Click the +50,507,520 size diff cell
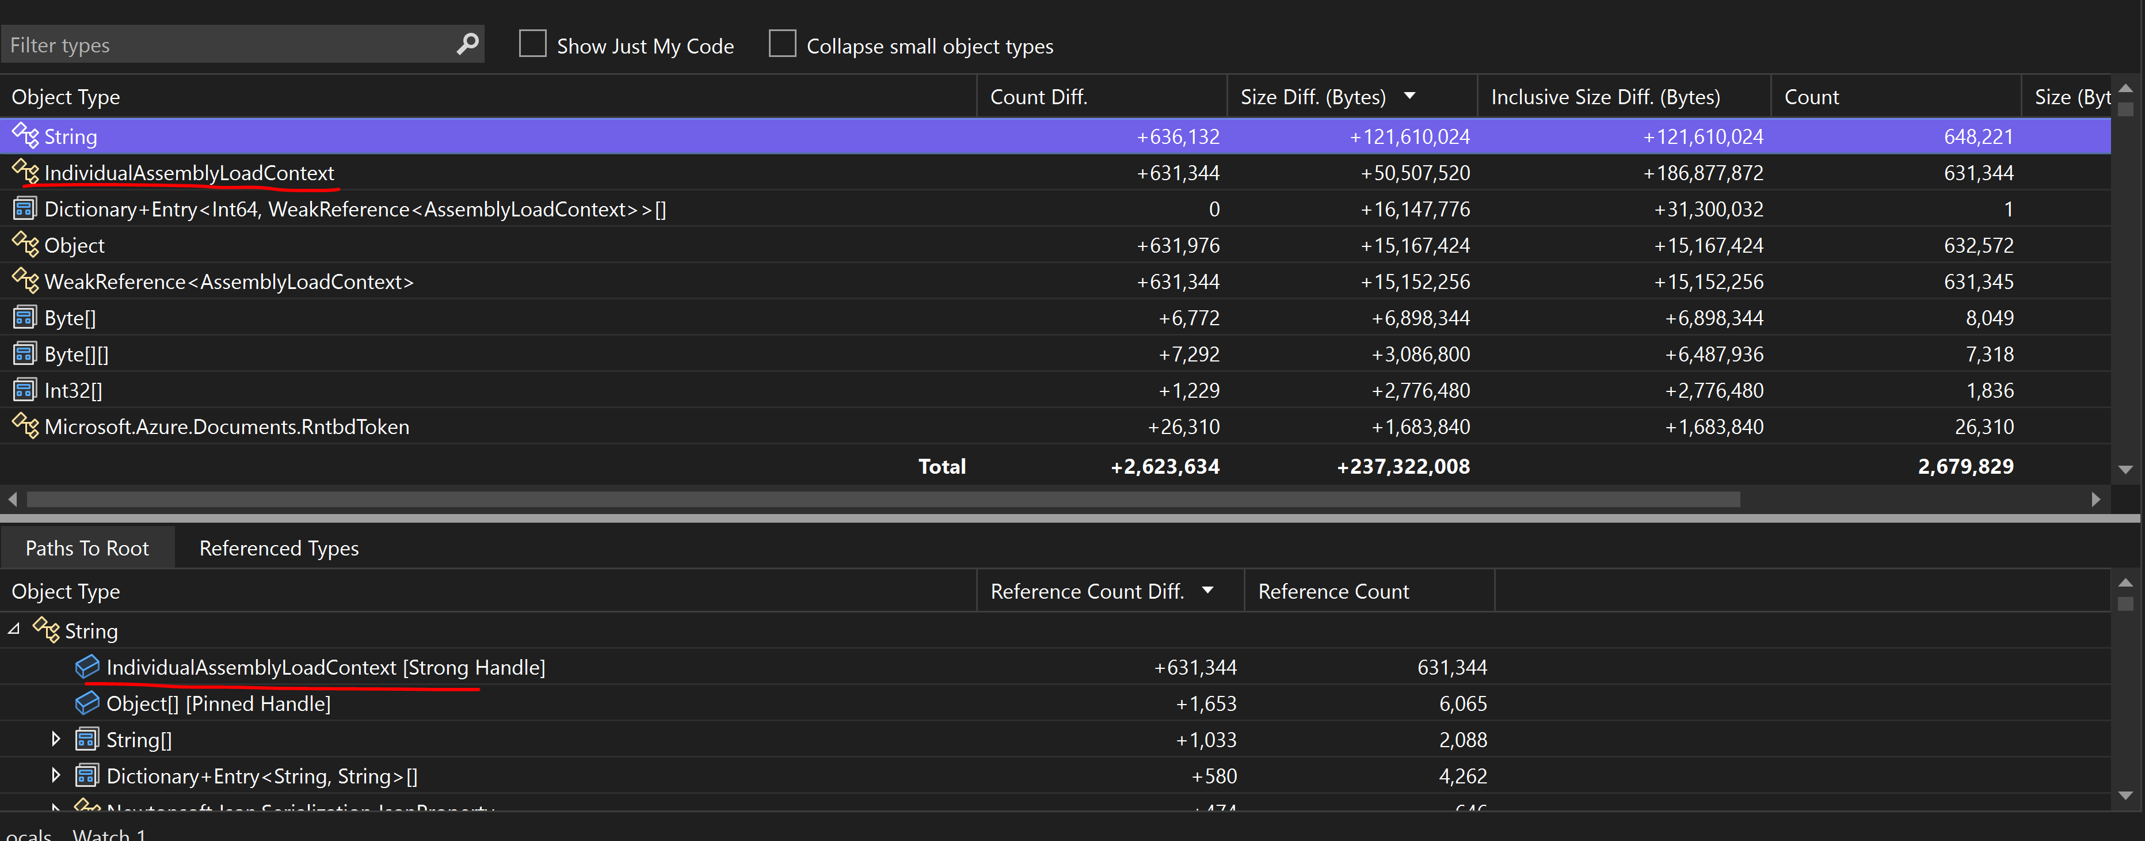The width and height of the screenshot is (2145, 841). point(1415,172)
